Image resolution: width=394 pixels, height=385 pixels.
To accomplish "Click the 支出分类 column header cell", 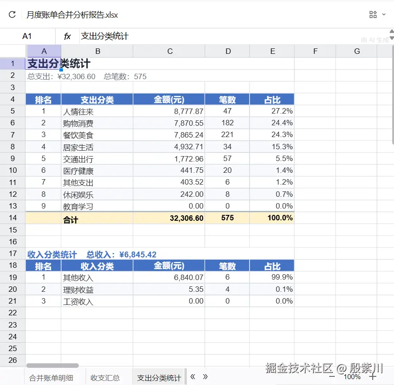I will (97, 100).
